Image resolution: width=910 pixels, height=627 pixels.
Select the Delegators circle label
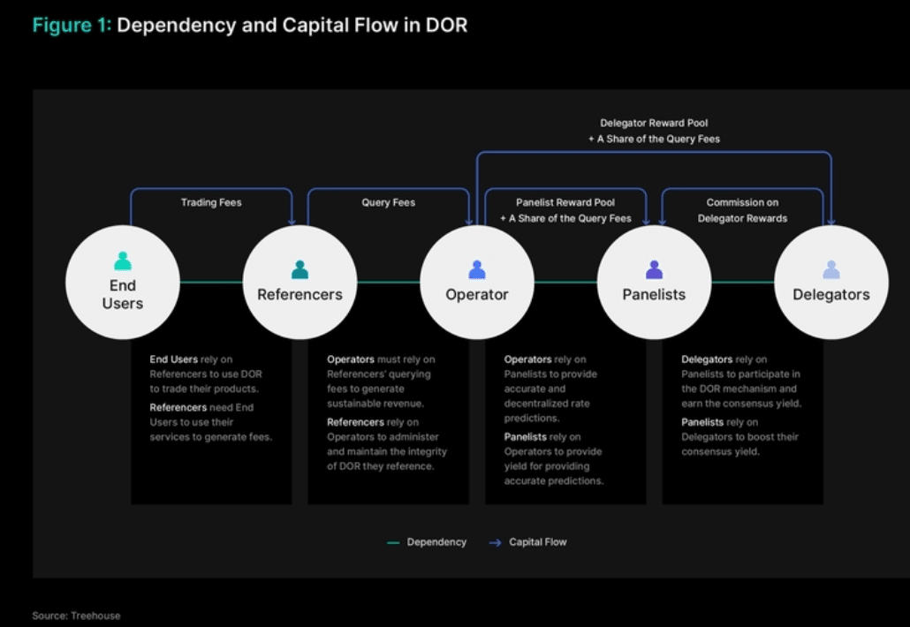[x=831, y=295]
